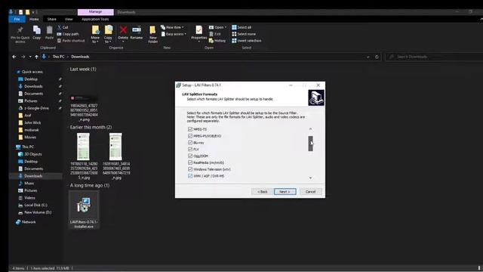The width and height of the screenshot is (483, 272).
Task: Select the PNG thumbnail under Last week
Action: [84, 99]
